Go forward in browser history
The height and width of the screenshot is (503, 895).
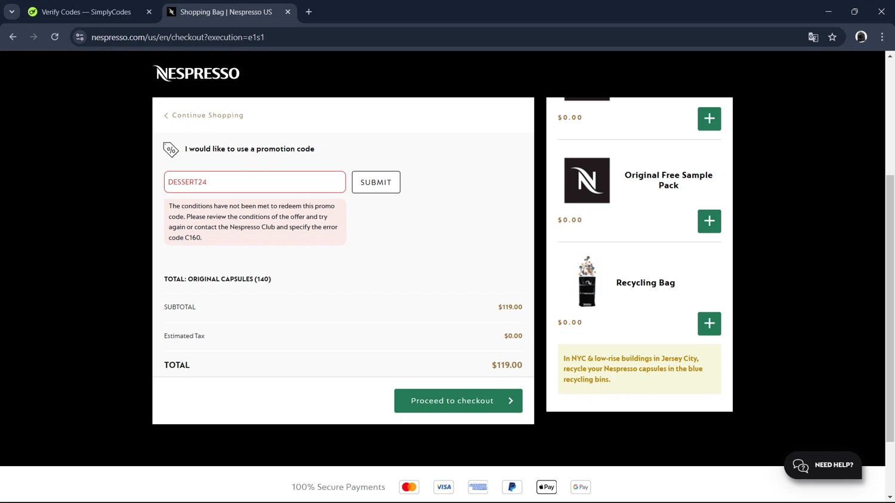click(x=34, y=37)
